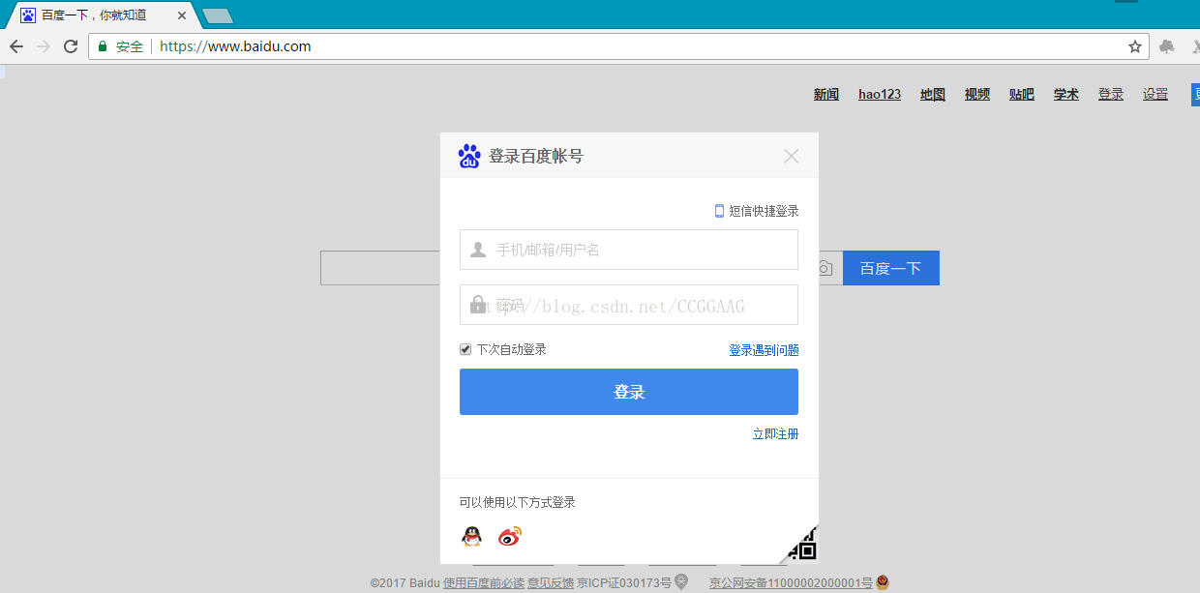This screenshot has height=593, width=1200.
Task: Open 京公网安备11000002000001号 link
Action: (791, 582)
